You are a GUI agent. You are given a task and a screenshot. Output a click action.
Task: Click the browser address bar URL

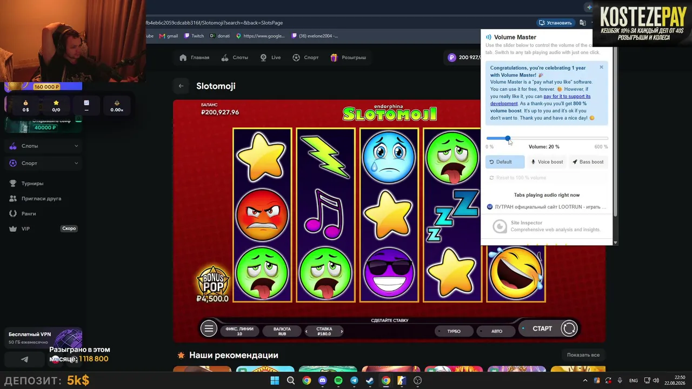click(215, 23)
